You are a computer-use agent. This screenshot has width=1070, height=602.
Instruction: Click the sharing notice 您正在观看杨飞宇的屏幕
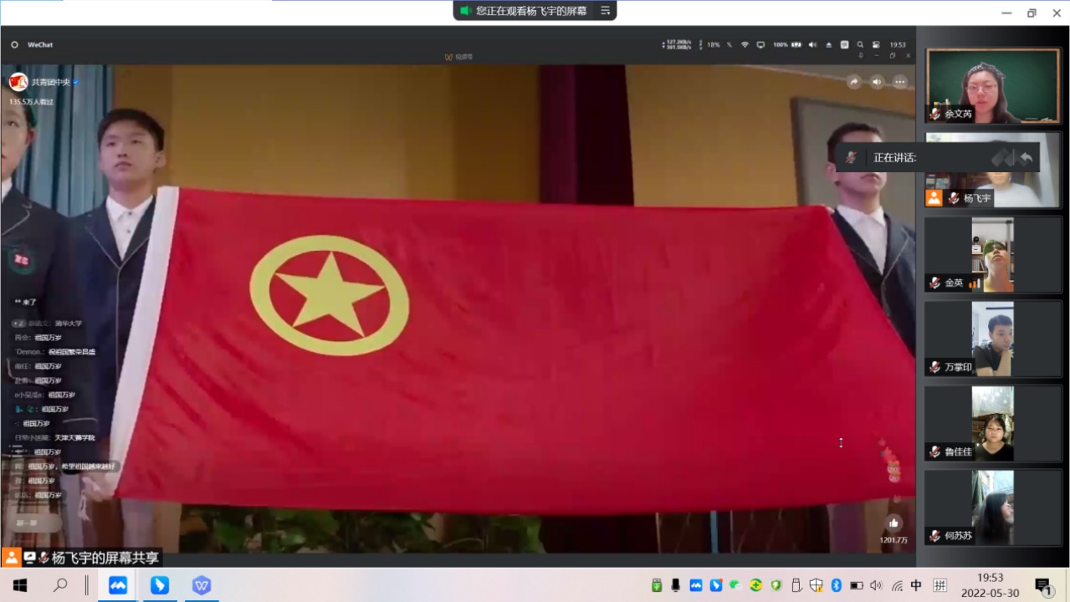(x=531, y=11)
